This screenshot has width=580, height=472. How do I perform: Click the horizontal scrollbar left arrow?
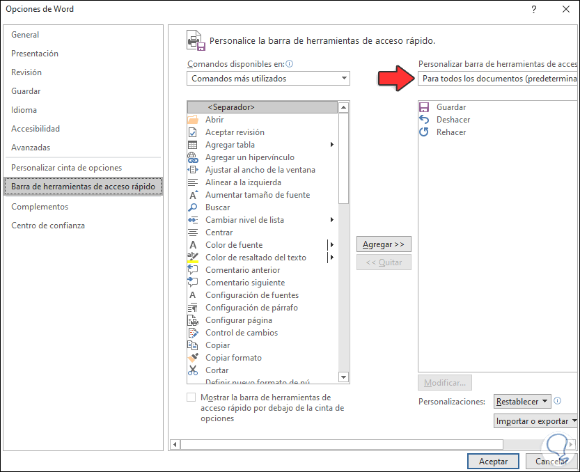175,444
